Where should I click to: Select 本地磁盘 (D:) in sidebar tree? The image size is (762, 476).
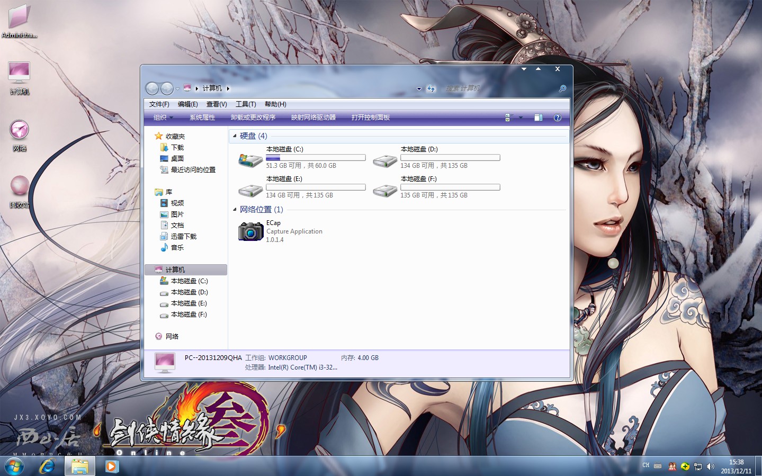click(184, 292)
